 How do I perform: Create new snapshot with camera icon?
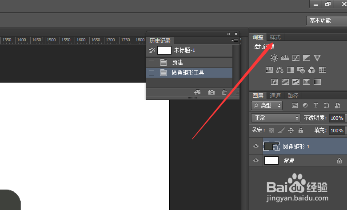(x=211, y=92)
